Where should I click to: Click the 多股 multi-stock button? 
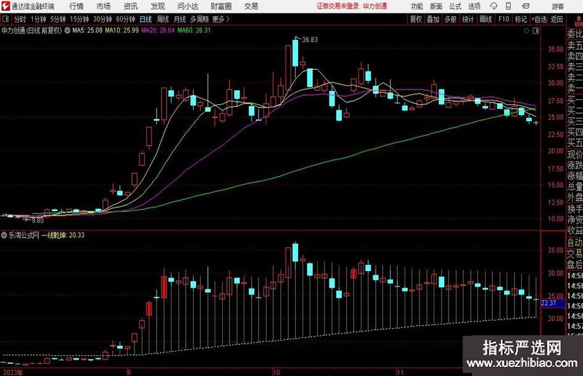click(x=450, y=19)
